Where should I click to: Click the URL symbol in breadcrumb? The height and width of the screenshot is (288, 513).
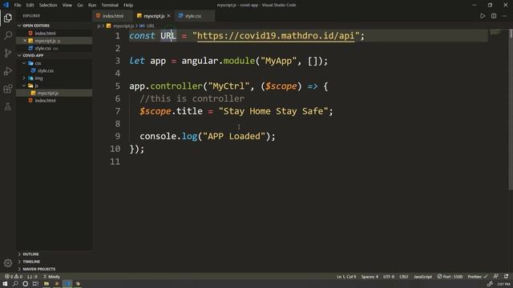(x=150, y=26)
